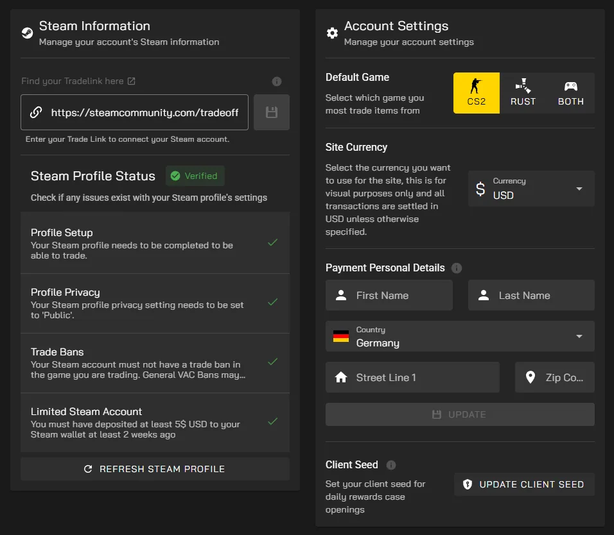Viewport: 614px width, 535px height.
Task: Click the Profile Setup status row title
Action: tap(62, 233)
